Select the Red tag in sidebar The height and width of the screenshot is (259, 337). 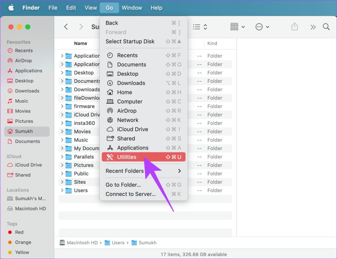coord(19,232)
